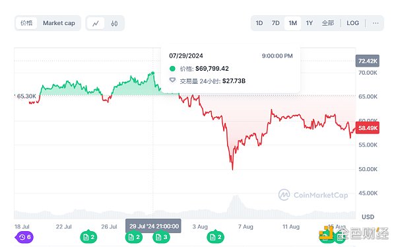Select the 7D time range
The height and width of the screenshot is (247, 396).
click(x=275, y=23)
